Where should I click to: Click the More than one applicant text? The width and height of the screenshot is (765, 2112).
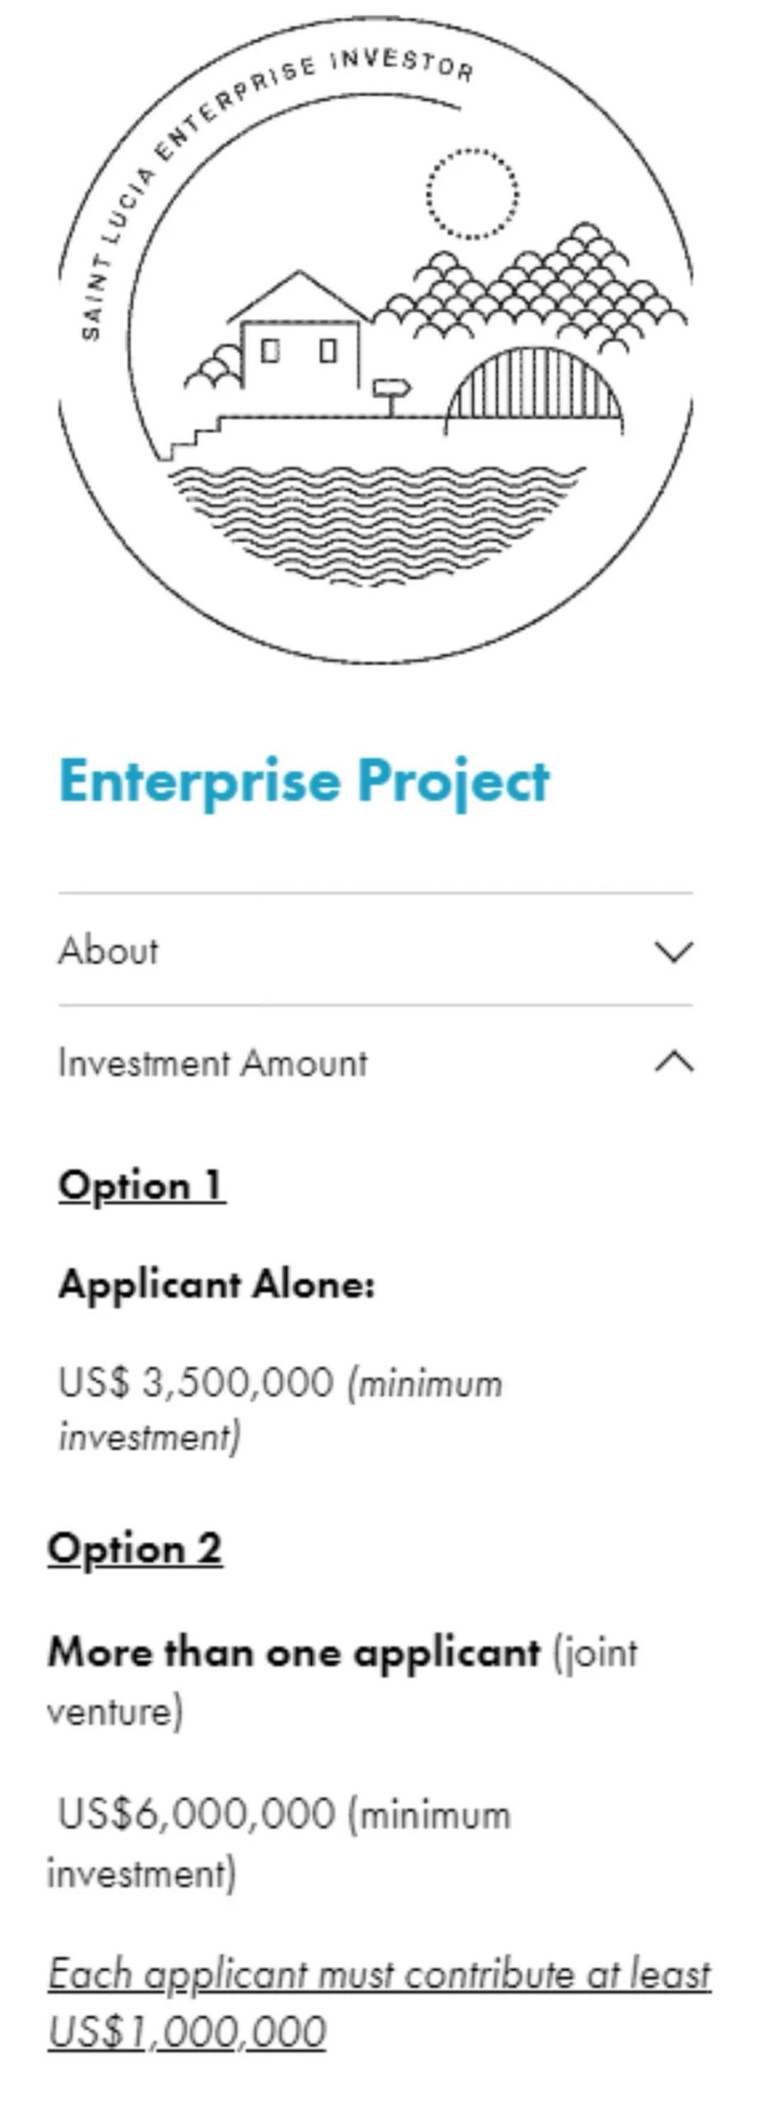[x=294, y=1652]
